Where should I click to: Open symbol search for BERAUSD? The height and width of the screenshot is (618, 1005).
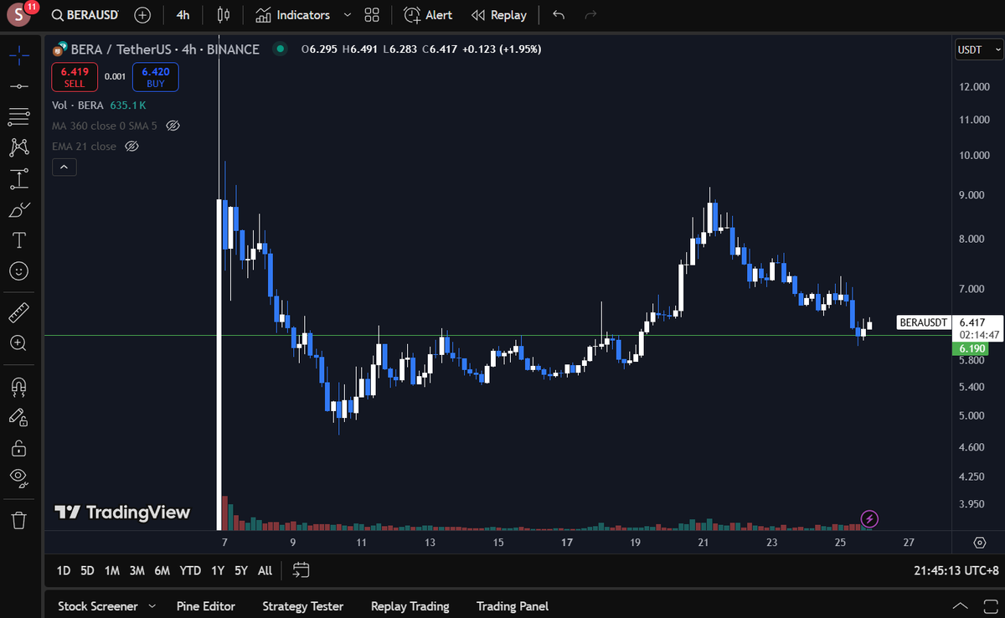pos(85,15)
